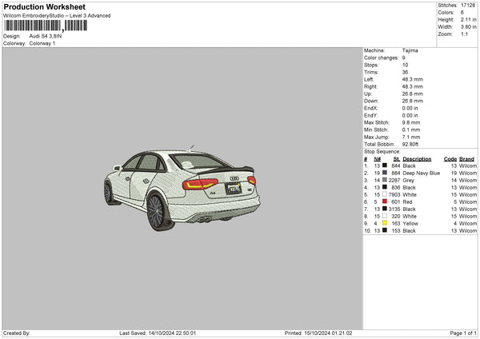
Task: Click the Production Worksheet title
Action: 44,6
